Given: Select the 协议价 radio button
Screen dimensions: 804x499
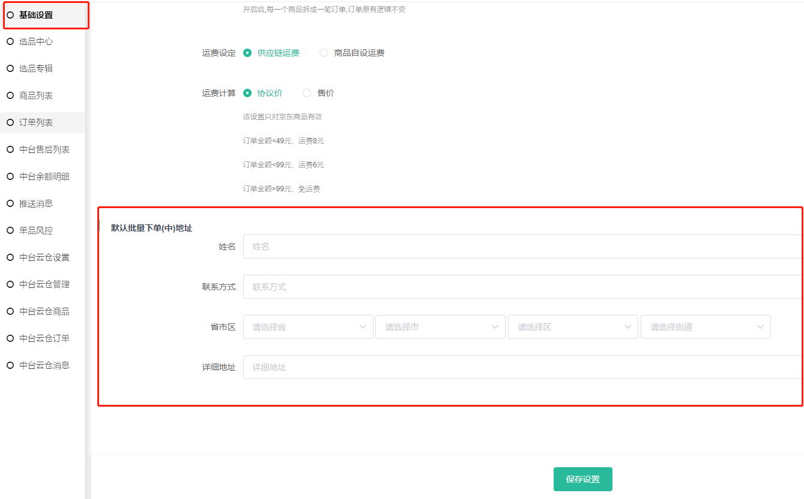Looking at the screenshot, I should coord(247,93).
